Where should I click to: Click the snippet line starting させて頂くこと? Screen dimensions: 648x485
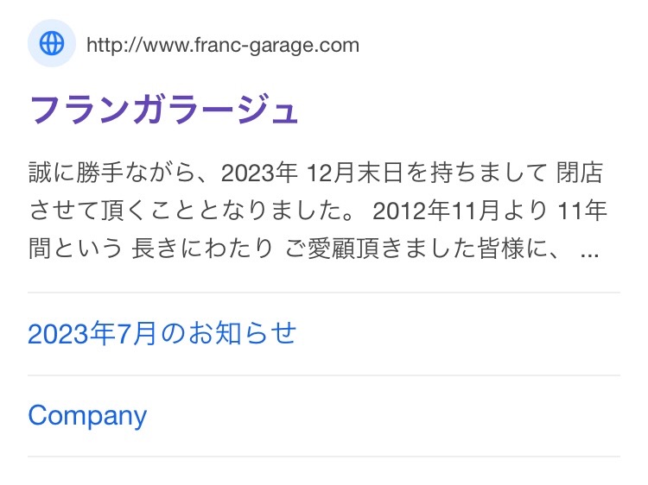point(318,211)
